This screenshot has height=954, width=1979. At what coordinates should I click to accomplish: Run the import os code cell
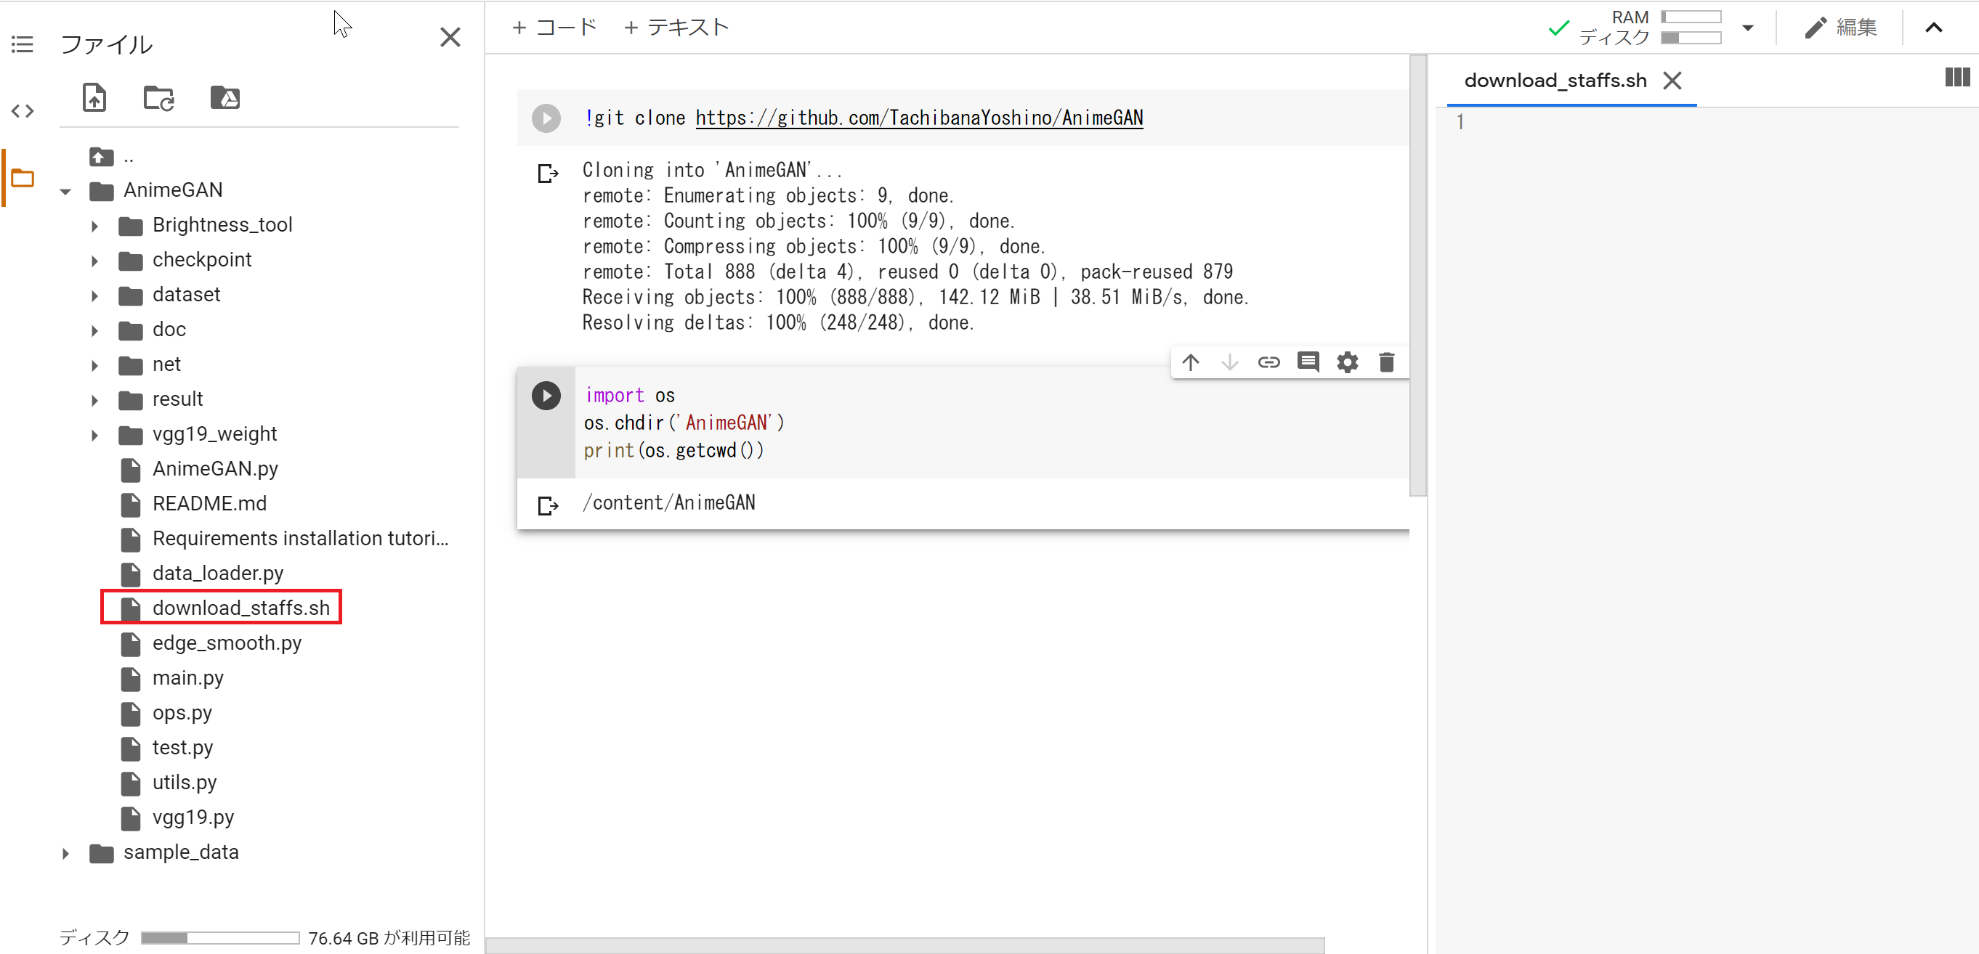point(546,395)
